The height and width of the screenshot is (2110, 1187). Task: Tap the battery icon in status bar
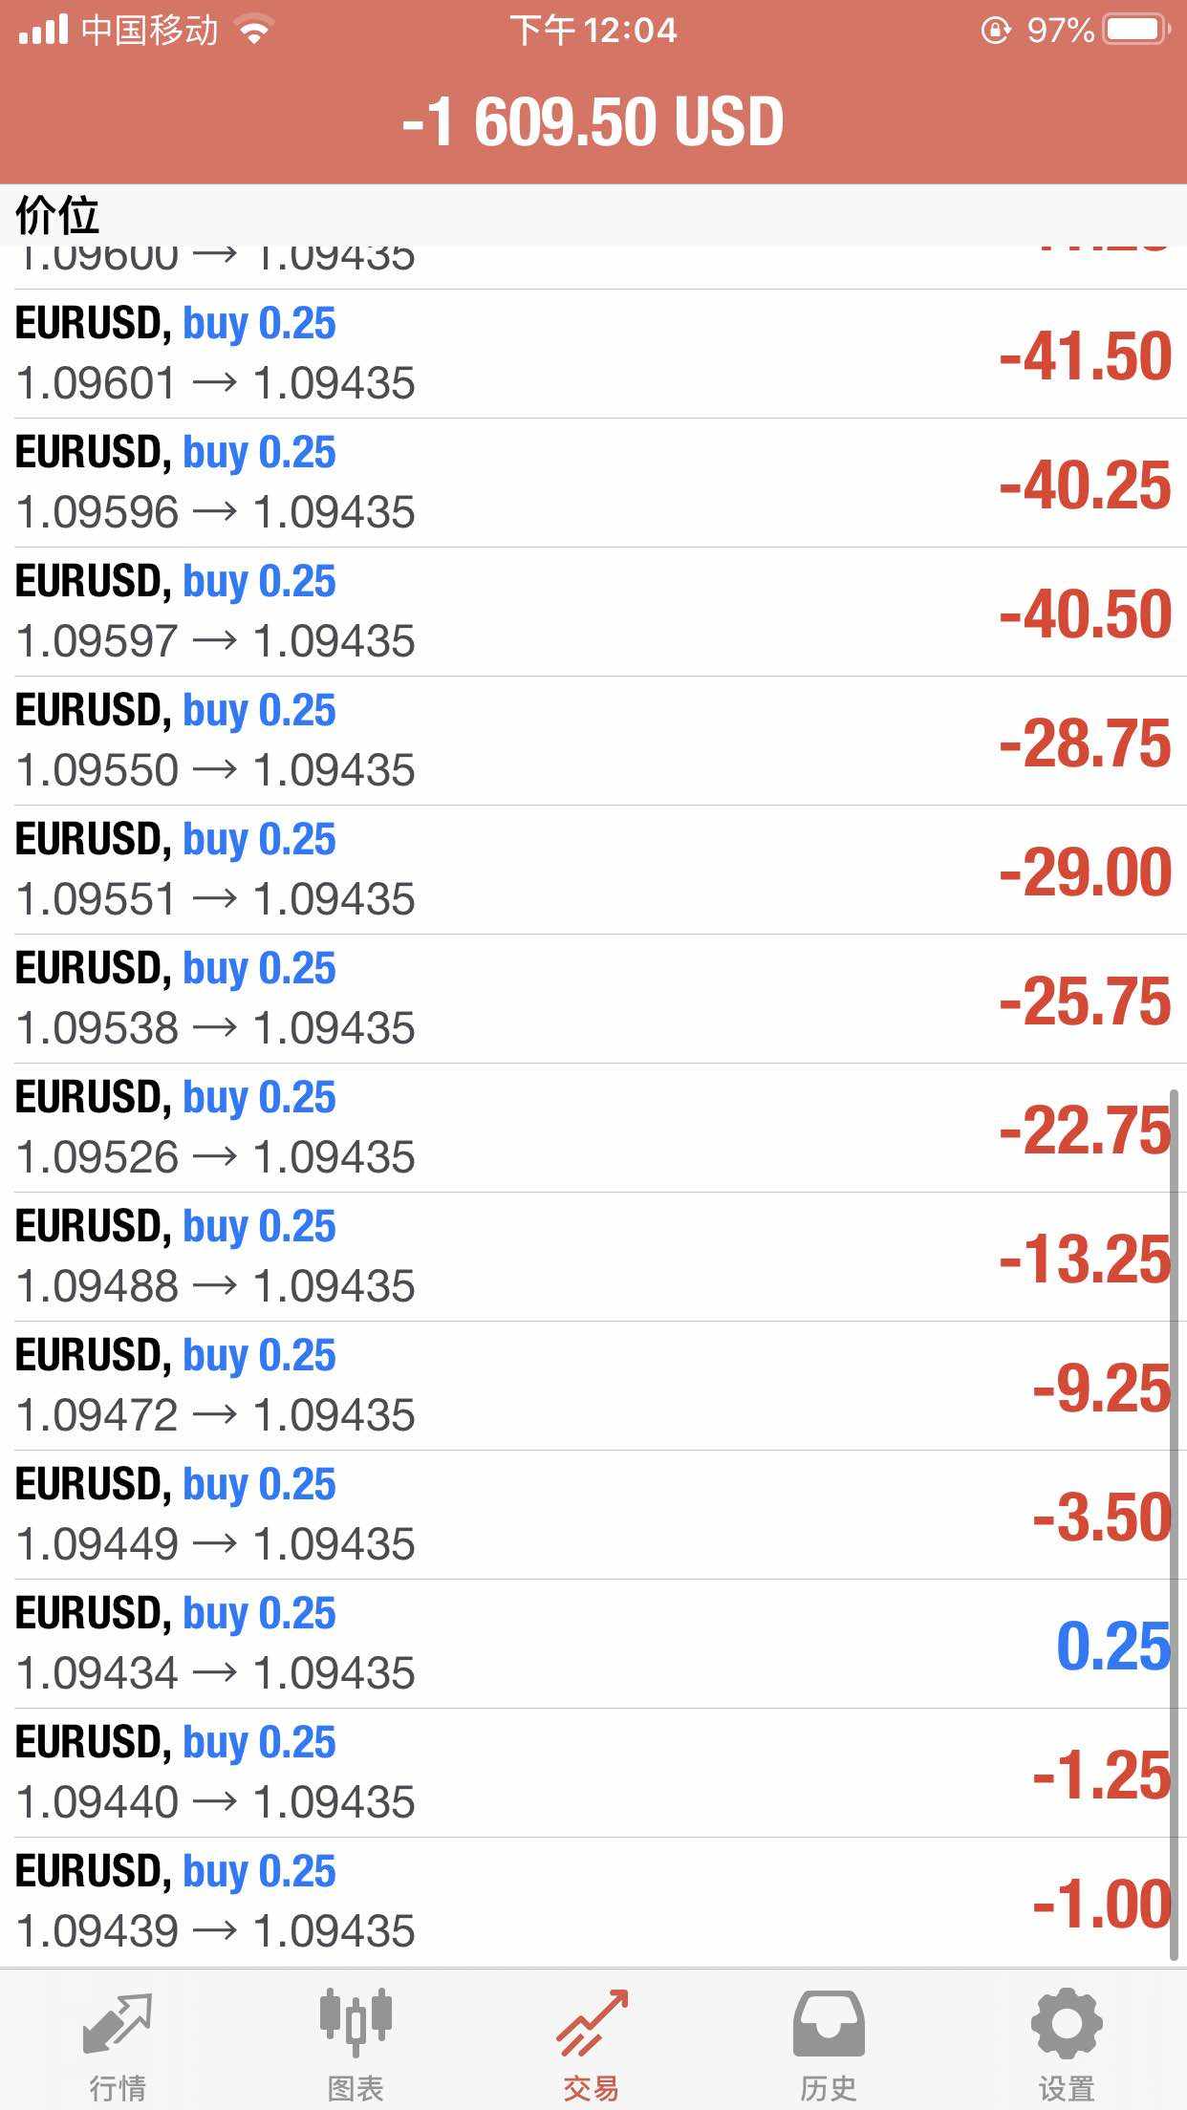coord(1135,30)
